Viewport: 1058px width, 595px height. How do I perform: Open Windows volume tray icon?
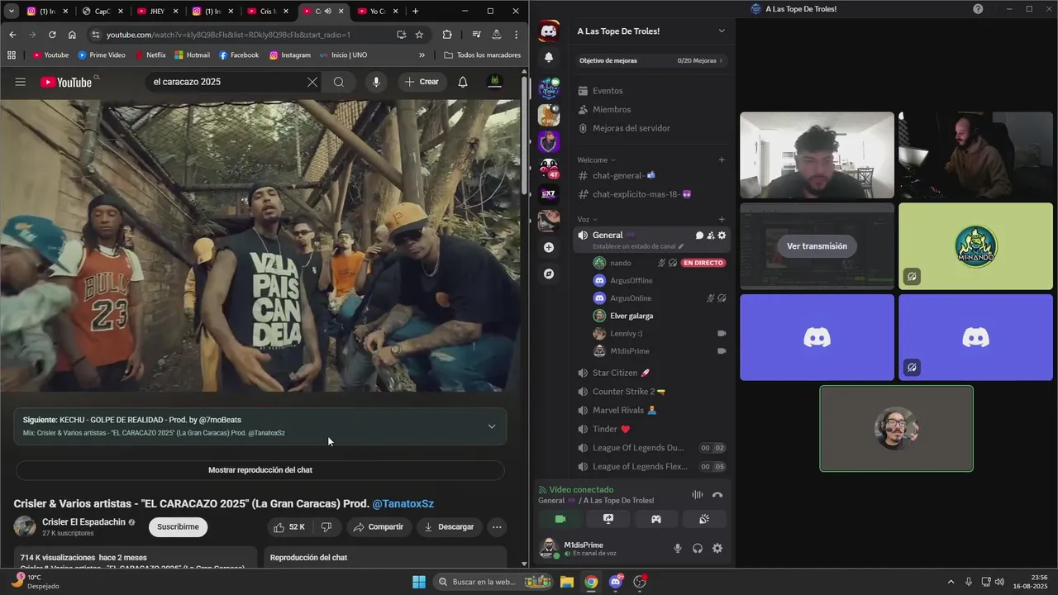[1000, 582]
